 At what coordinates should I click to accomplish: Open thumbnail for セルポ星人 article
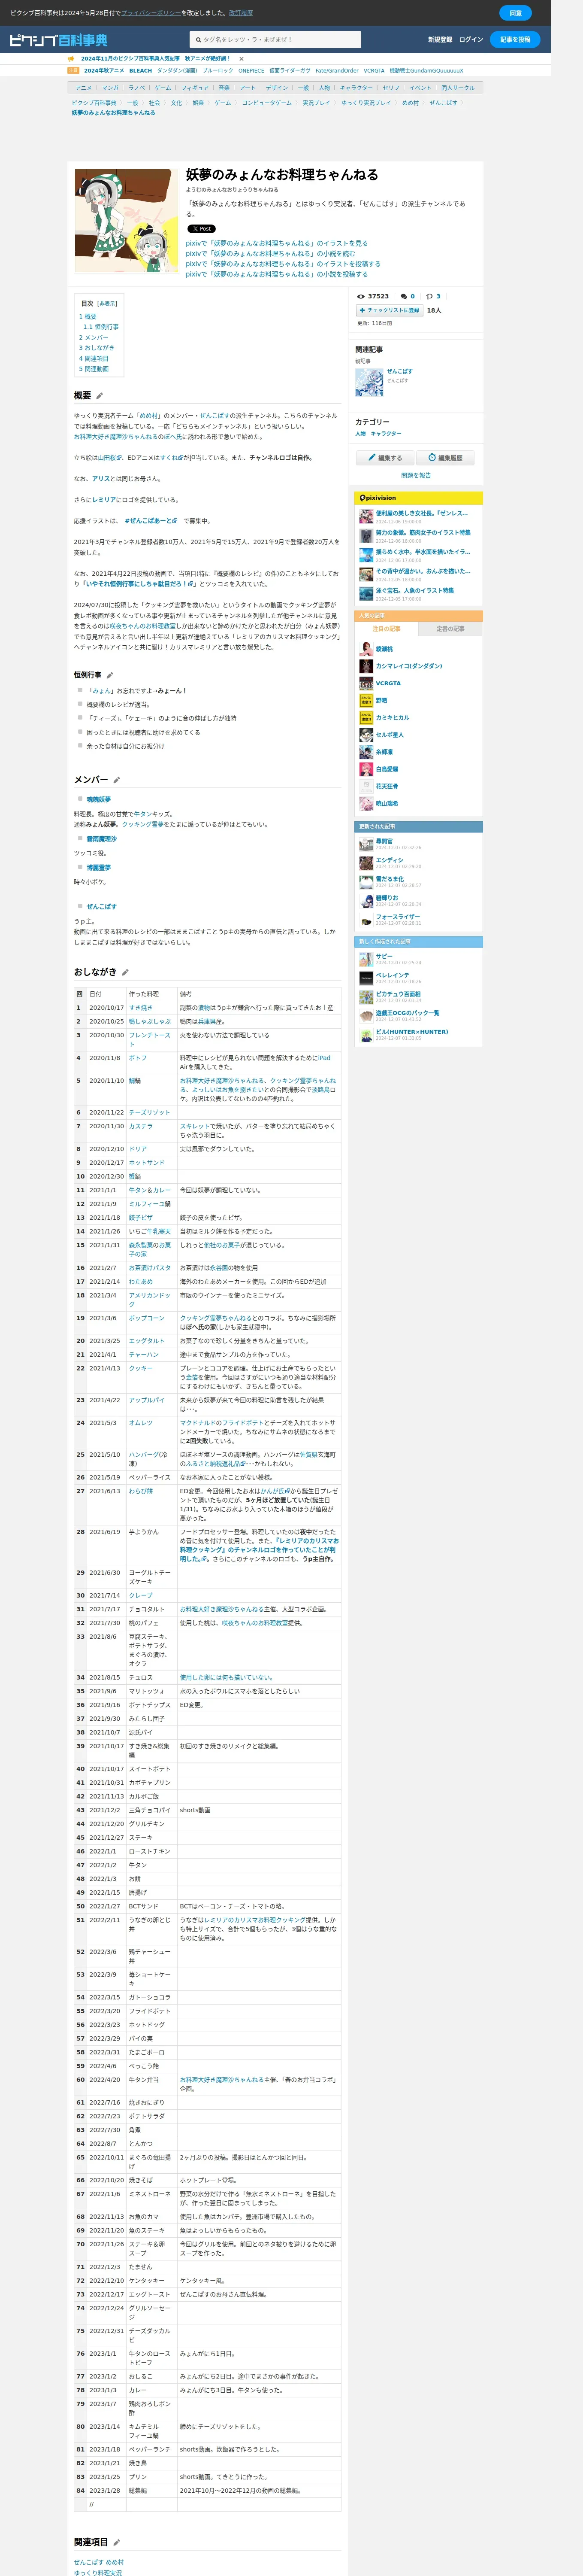366,735
